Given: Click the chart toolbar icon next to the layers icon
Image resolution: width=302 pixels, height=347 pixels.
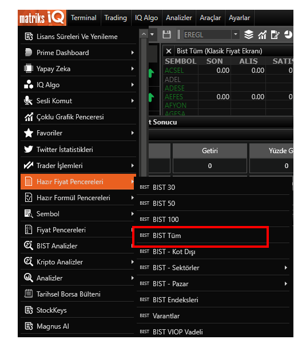Looking at the screenshot, I should click(x=262, y=35).
